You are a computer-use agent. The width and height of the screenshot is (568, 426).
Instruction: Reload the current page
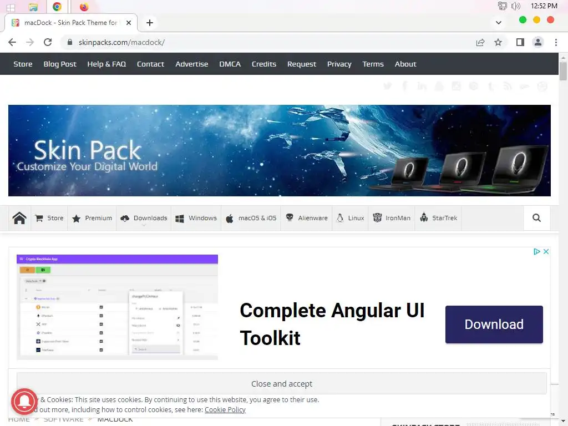[48, 42]
